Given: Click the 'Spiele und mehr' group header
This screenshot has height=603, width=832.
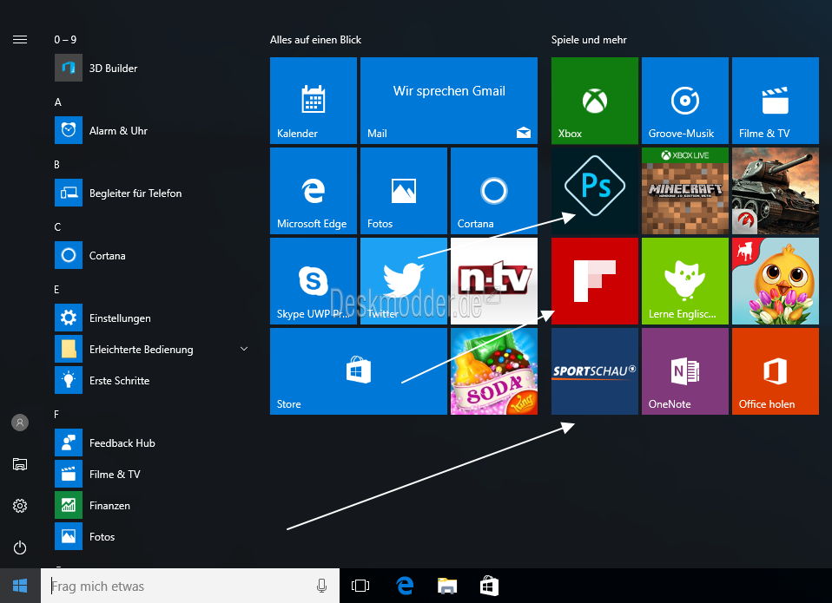Looking at the screenshot, I should 589,40.
